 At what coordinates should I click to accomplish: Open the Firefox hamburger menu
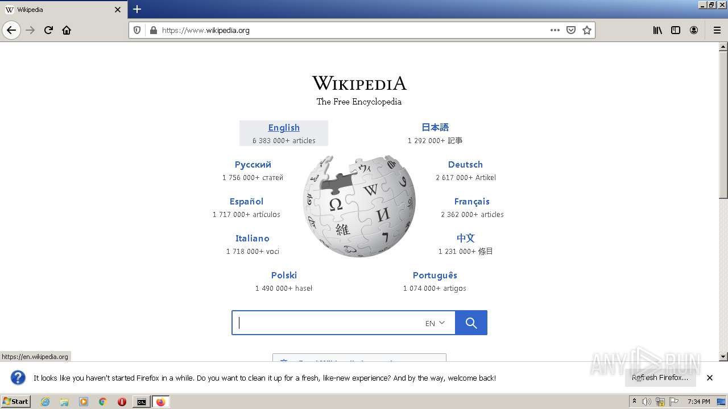[717, 30]
